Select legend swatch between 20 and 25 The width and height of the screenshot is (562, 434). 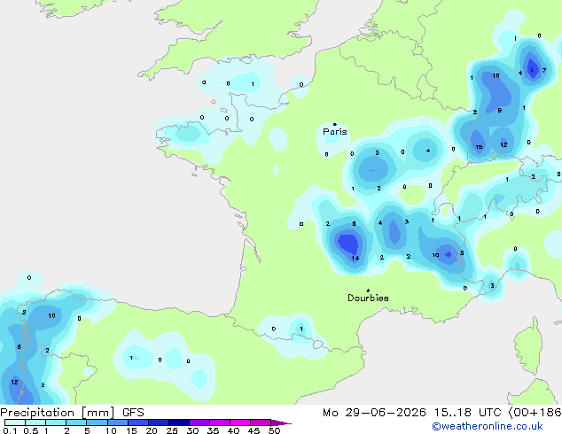pyautogui.click(x=159, y=422)
